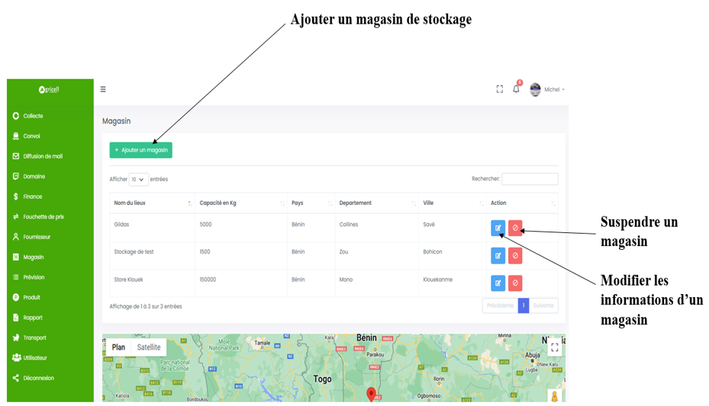The image size is (709, 406).
Task: Click the red suspend icon for Gildas
Action: pyautogui.click(x=515, y=228)
